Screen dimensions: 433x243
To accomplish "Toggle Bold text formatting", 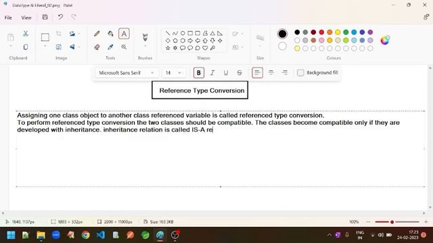I will pyautogui.click(x=198, y=73).
